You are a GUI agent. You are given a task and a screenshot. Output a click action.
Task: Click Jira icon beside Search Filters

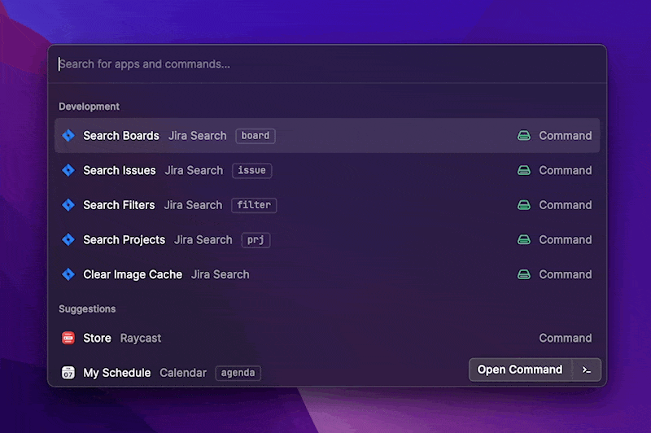point(68,204)
